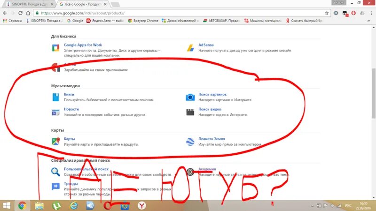
Task: Click the blue Книги book icon
Action: click(55, 97)
